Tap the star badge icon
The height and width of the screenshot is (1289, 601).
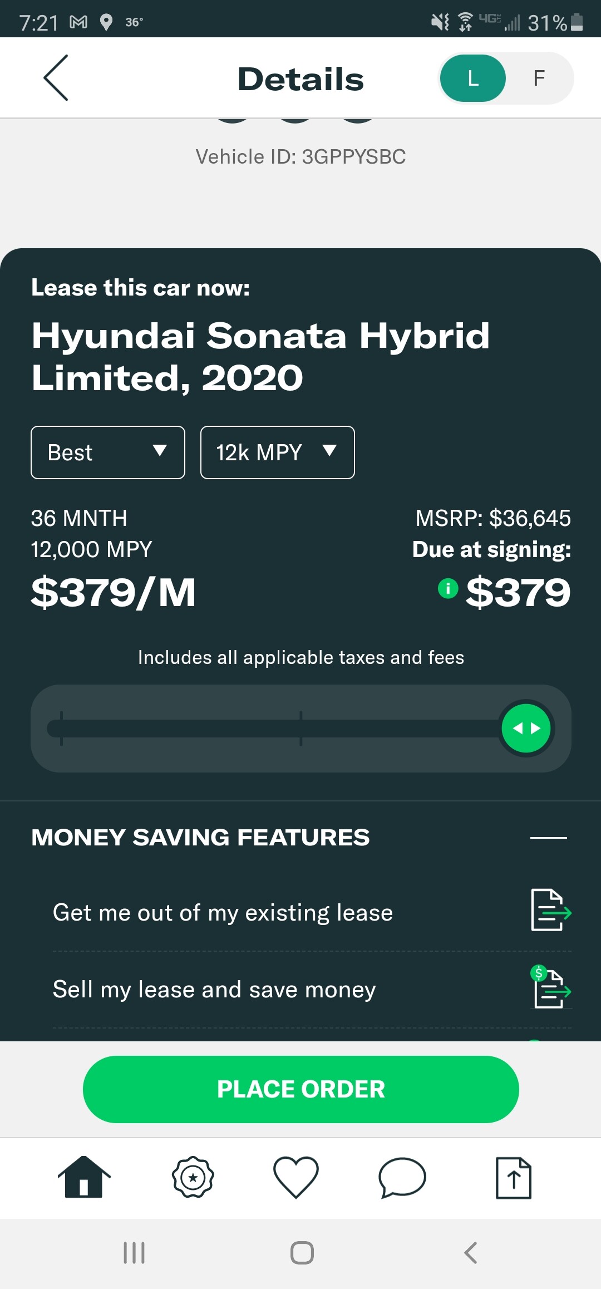coord(193,1177)
